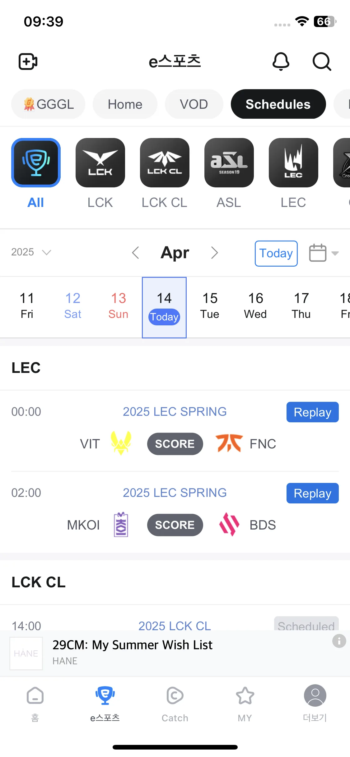Tap the add video icon
This screenshot has width=350, height=757.
28,61
